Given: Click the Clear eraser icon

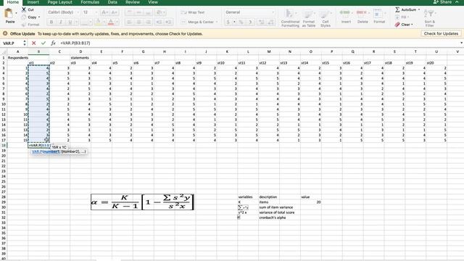Looking at the screenshot, I should (397, 25).
